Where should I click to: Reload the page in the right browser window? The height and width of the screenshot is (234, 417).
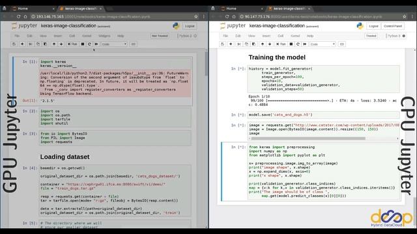tap(227, 16)
